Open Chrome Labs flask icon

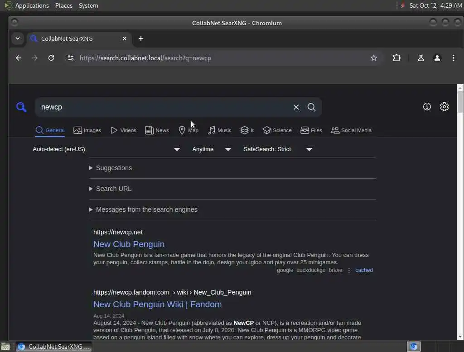point(420,58)
